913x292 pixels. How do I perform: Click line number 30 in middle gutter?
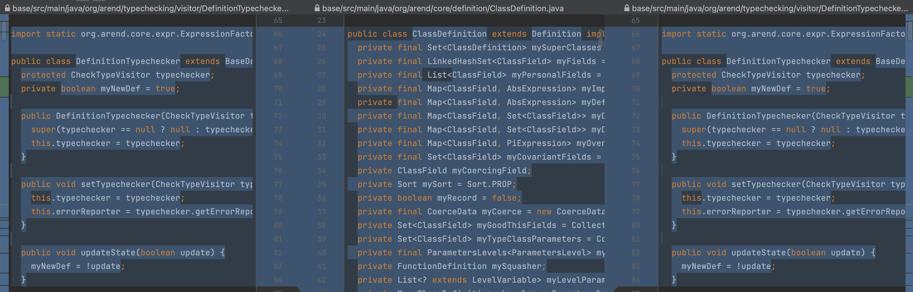point(322,116)
